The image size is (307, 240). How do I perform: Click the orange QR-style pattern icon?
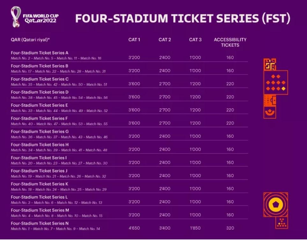270,64
